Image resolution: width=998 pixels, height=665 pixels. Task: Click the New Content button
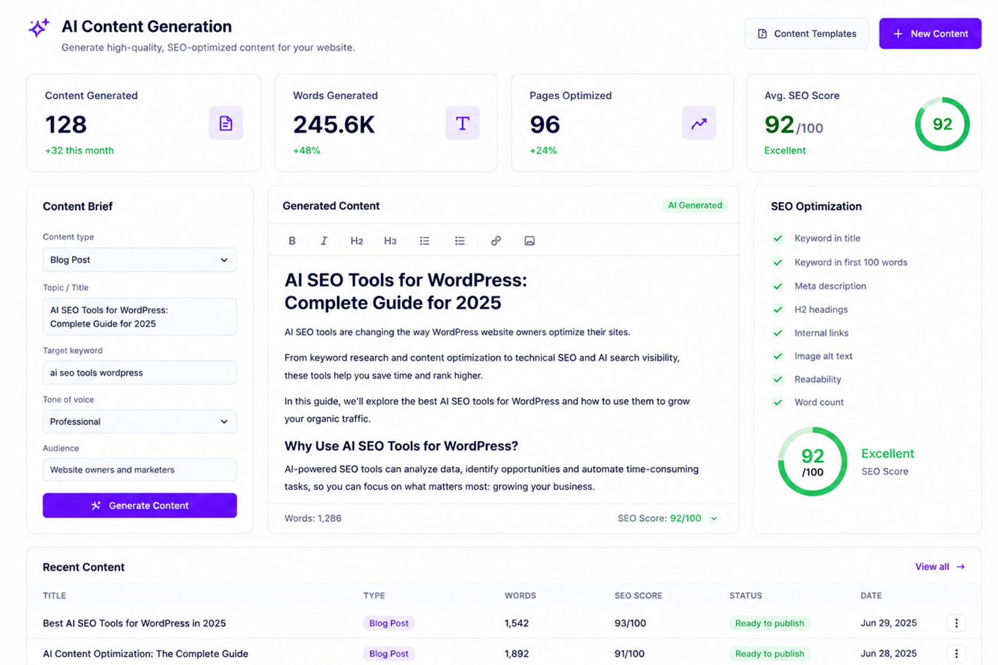pyautogui.click(x=930, y=33)
